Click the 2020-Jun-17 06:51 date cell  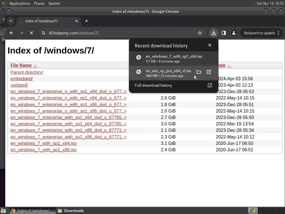point(234,150)
